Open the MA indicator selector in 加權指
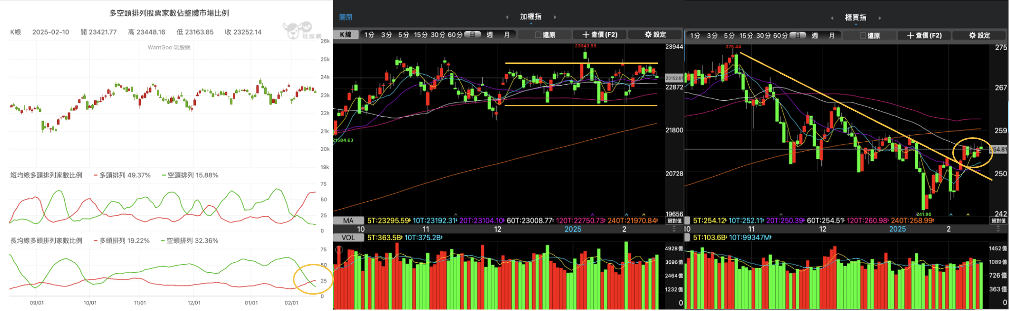The width and height of the screenshot is (1010, 311). (348, 221)
